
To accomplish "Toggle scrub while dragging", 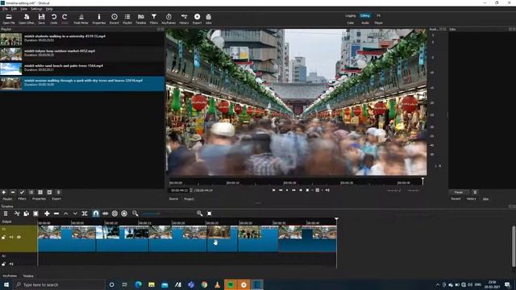I will [x=106, y=213].
